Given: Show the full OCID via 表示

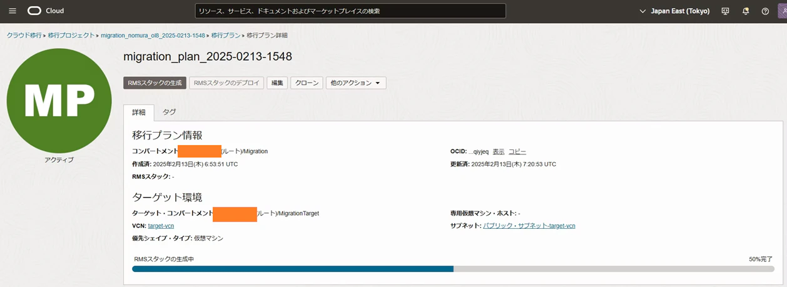Looking at the screenshot, I should 499,151.
